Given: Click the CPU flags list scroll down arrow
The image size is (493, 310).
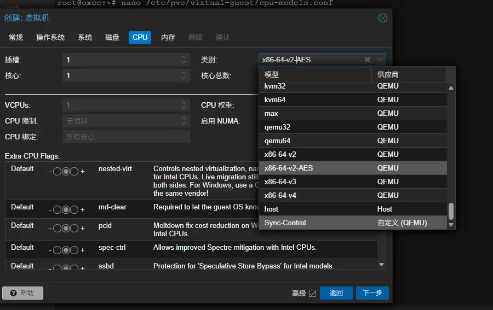Looking at the screenshot, I should (x=381, y=265).
